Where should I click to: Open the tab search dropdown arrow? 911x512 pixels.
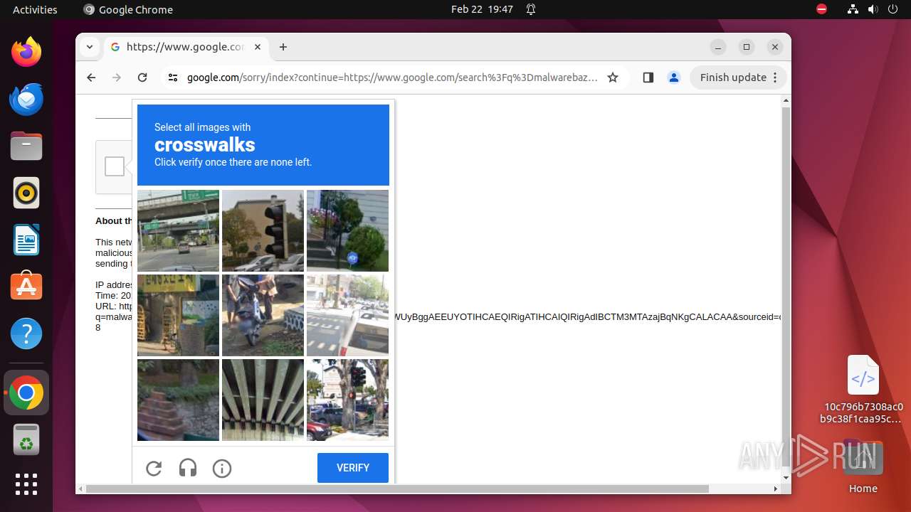89,47
